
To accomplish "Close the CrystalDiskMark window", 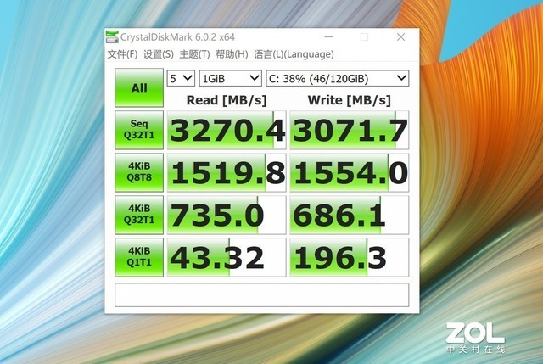I will point(400,36).
